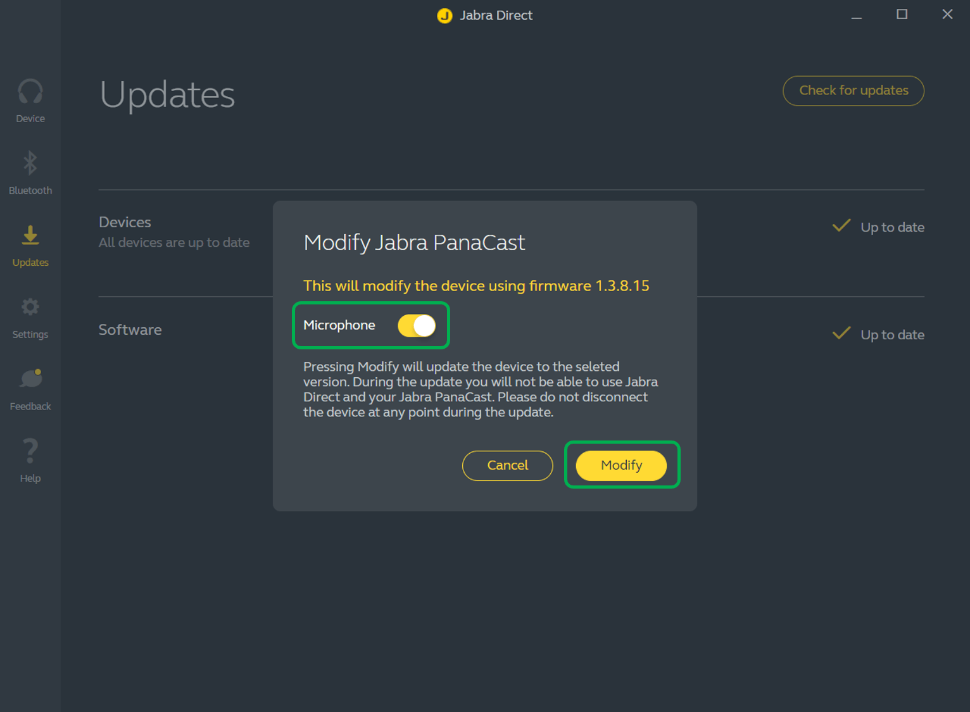This screenshot has width=970, height=712.
Task: Open the Device headset icon in sidebar
Action: pos(30,92)
